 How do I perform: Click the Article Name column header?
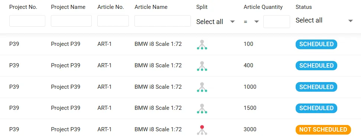tap(151, 7)
